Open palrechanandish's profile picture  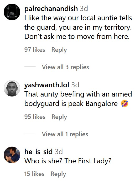point(12,12)
